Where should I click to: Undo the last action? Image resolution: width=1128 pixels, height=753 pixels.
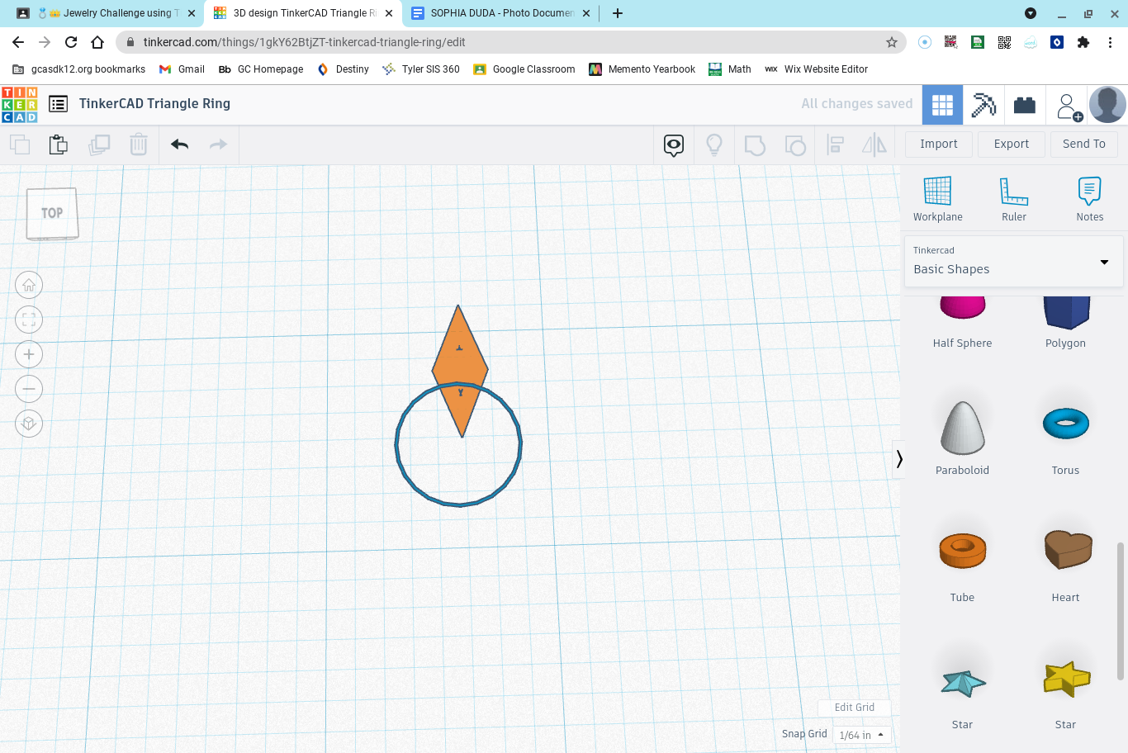click(178, 144)
